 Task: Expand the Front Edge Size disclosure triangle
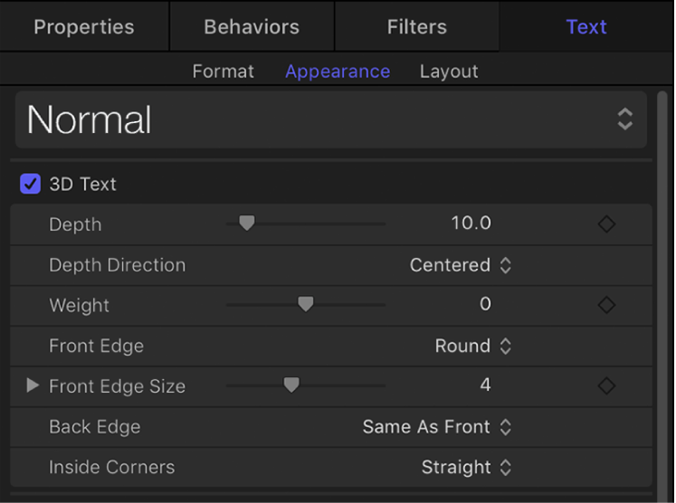pos(33,386)
